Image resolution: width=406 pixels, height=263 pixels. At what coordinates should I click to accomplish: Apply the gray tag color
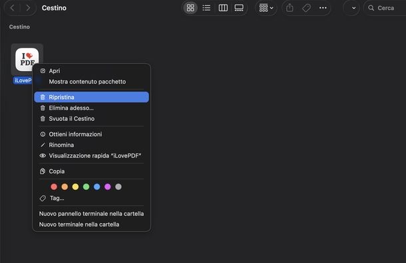coord(118,187)
